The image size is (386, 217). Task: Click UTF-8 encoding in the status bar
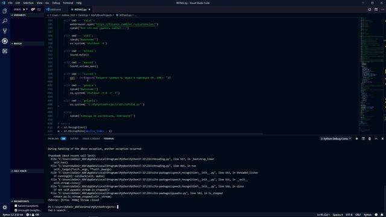[349, 215]
